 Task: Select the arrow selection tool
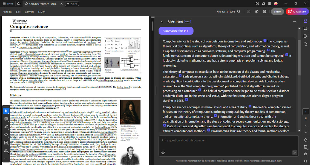pyautogui.click(x=6, y=111)
